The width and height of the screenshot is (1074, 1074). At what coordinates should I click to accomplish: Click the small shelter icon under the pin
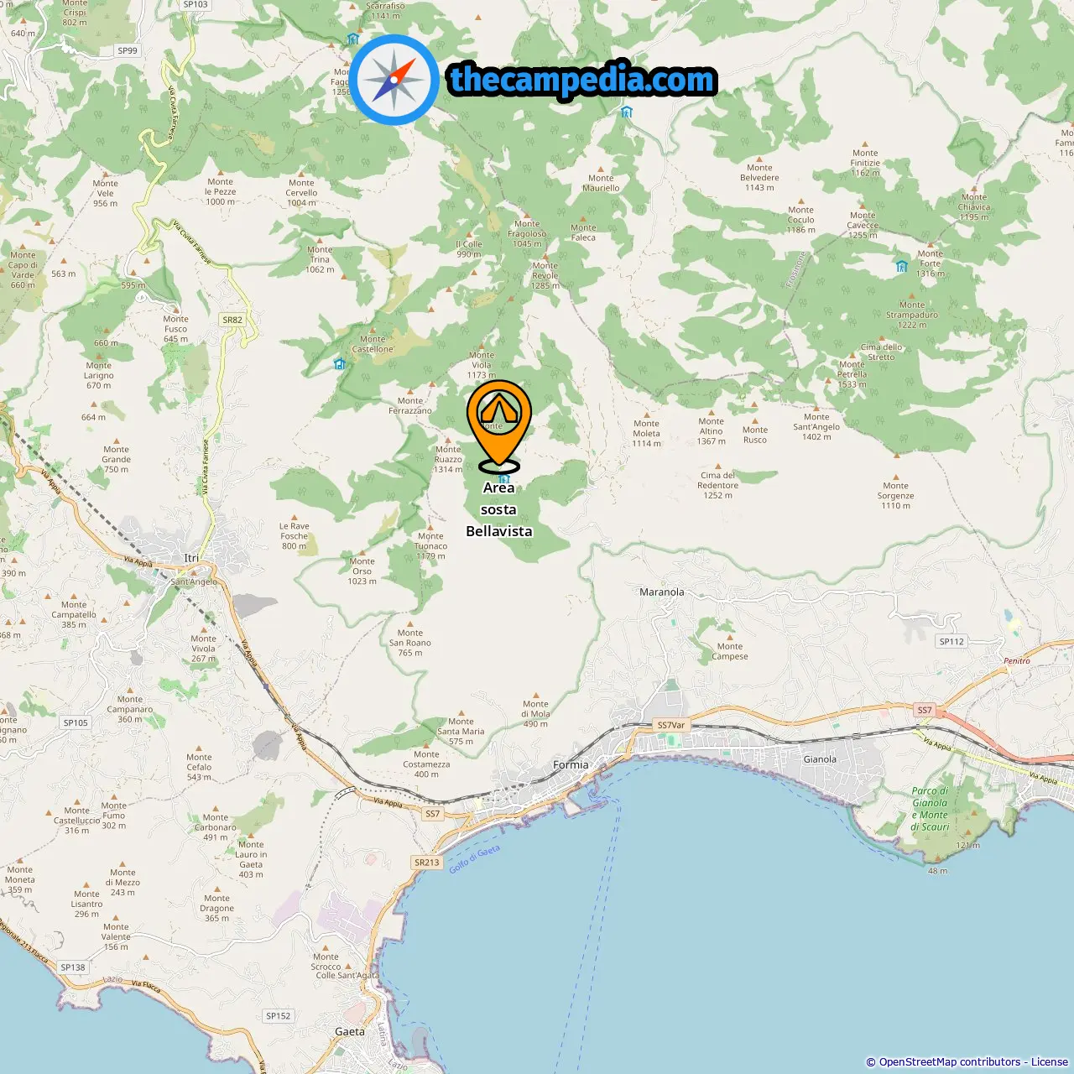504,478
